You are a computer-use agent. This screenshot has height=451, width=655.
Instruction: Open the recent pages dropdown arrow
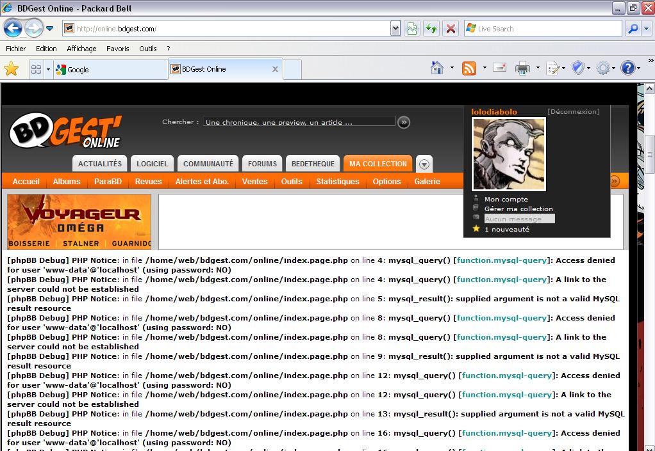pos(49,29)
